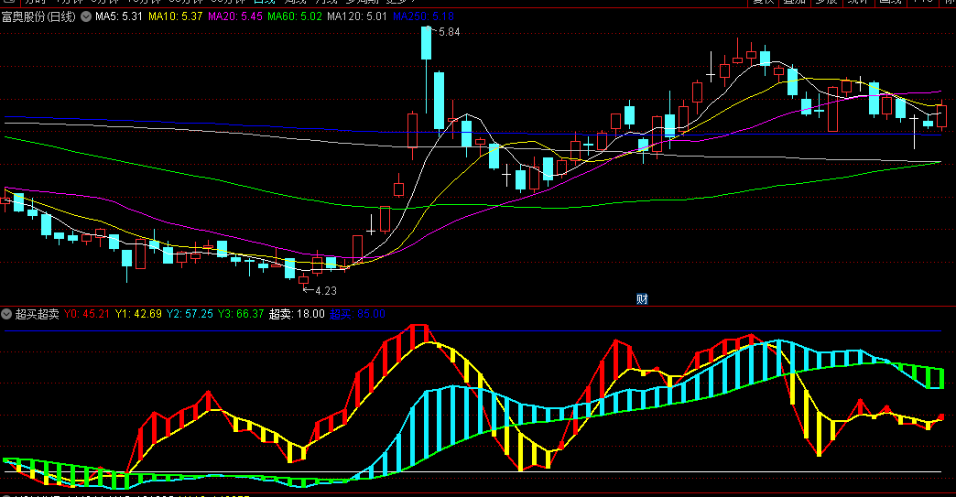Click the green MA60: 5.02 label
The height and width of the screenshot is (497, 956).
[295, 16]
